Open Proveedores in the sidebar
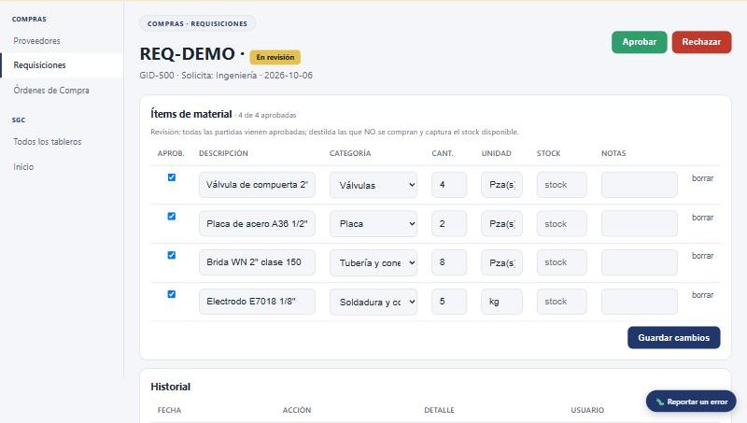The height and width of the screenshot is (423, 747). tap(36, 41)
